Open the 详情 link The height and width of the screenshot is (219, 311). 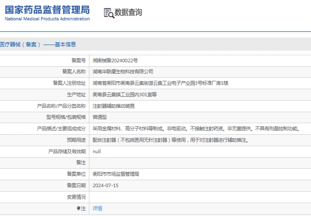click(97, 208)
